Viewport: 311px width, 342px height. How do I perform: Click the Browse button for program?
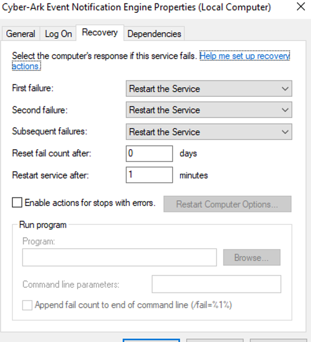click(252, 258)
